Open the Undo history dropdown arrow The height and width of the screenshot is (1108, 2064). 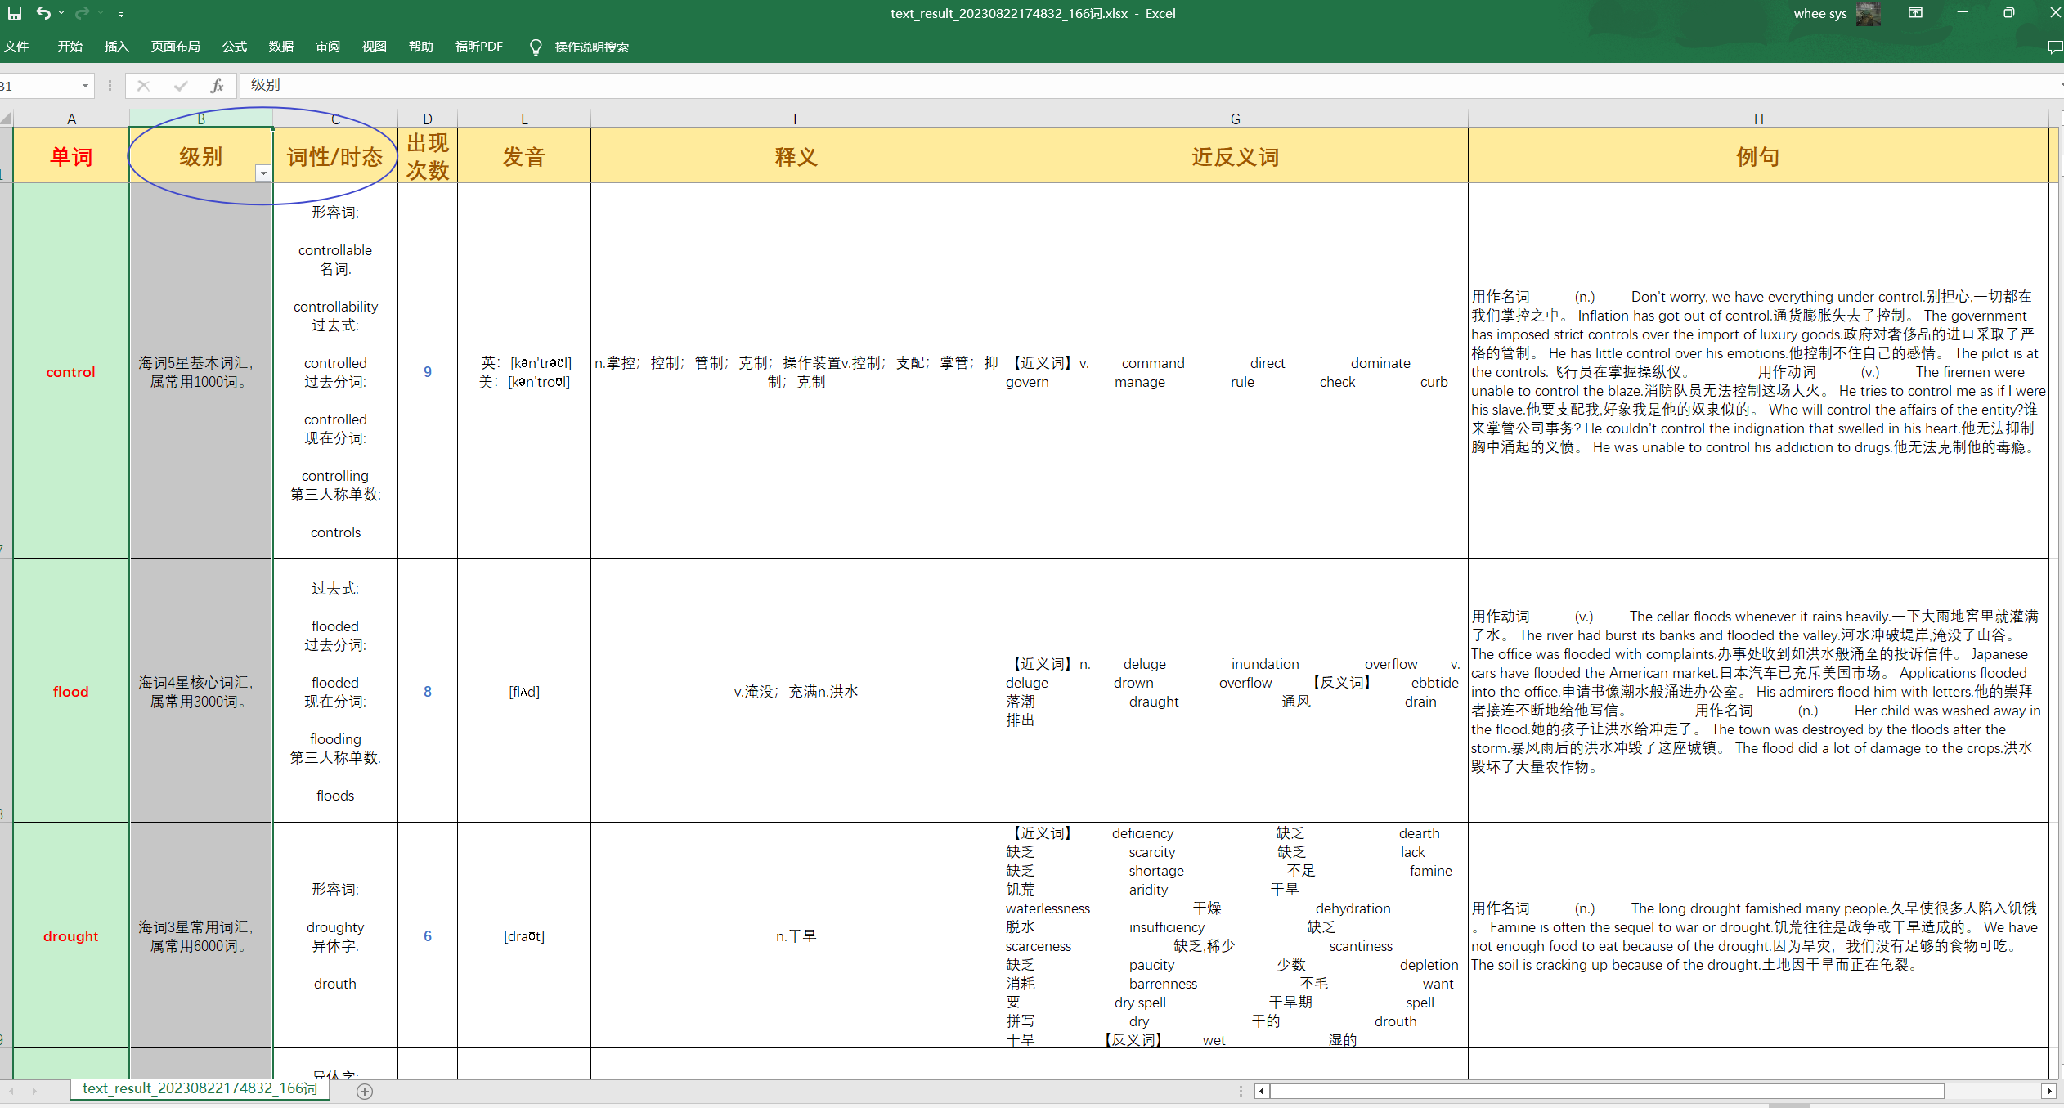61,13
